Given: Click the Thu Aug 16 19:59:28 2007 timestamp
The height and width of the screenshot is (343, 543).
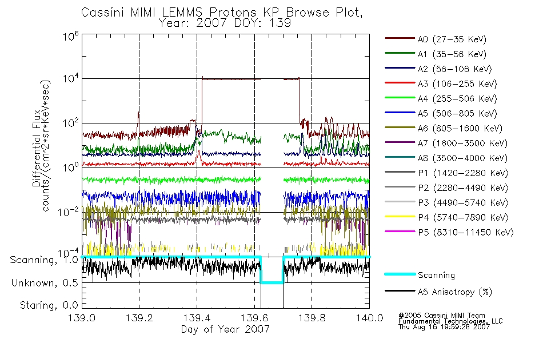Looking at the screenshot, I should tap(444, 327).
